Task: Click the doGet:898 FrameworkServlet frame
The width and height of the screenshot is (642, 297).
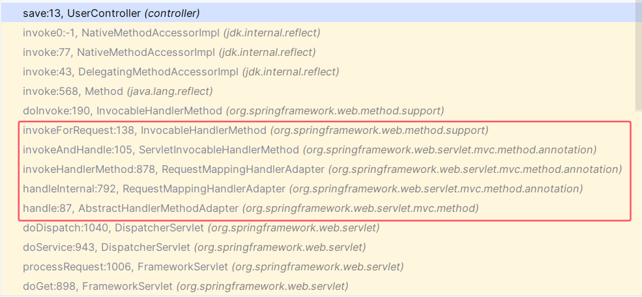Action: pos(98,286)
